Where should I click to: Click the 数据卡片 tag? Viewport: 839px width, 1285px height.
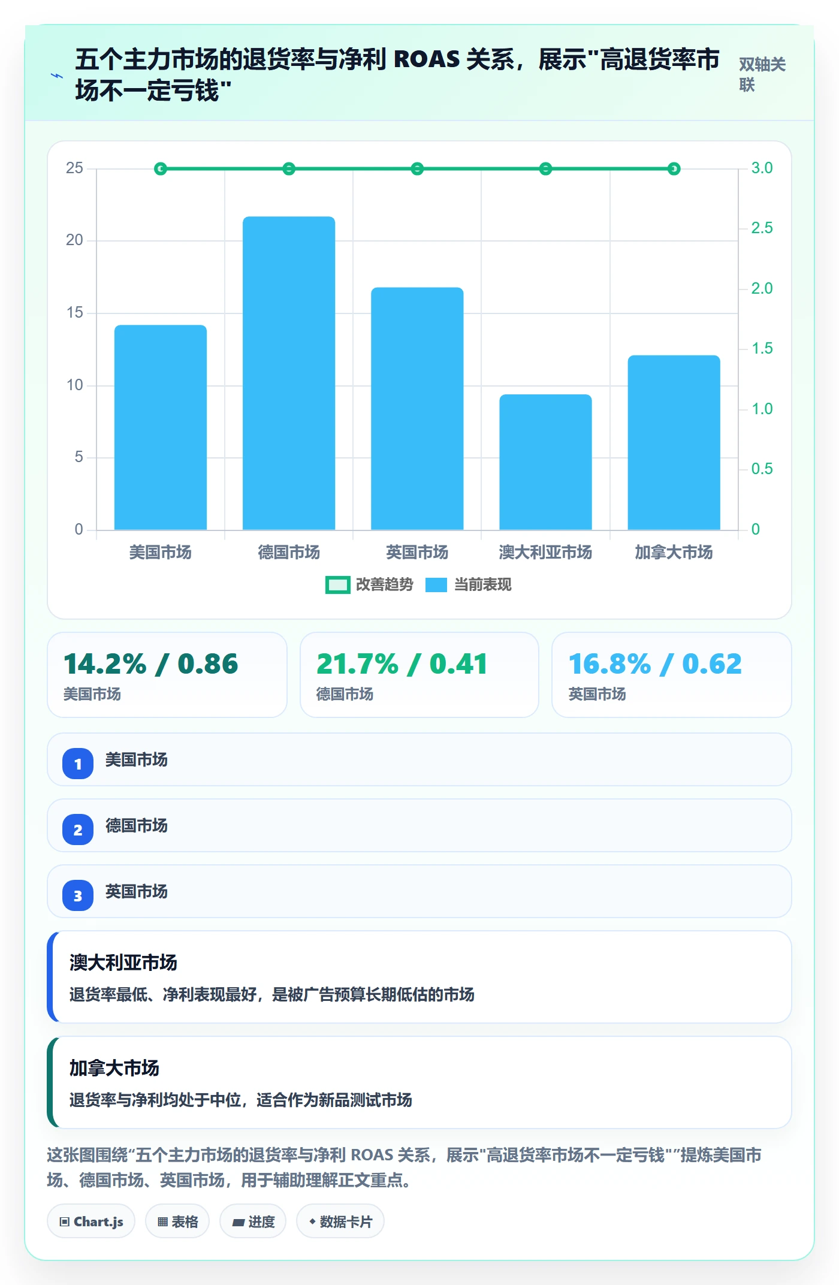click(340, 1221)
